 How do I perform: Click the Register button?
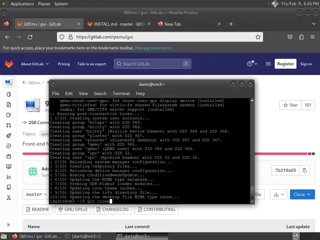tap(286, 64)
